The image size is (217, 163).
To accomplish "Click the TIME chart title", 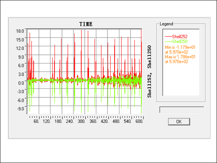I will pyautogui.click(x=86, y=24).
